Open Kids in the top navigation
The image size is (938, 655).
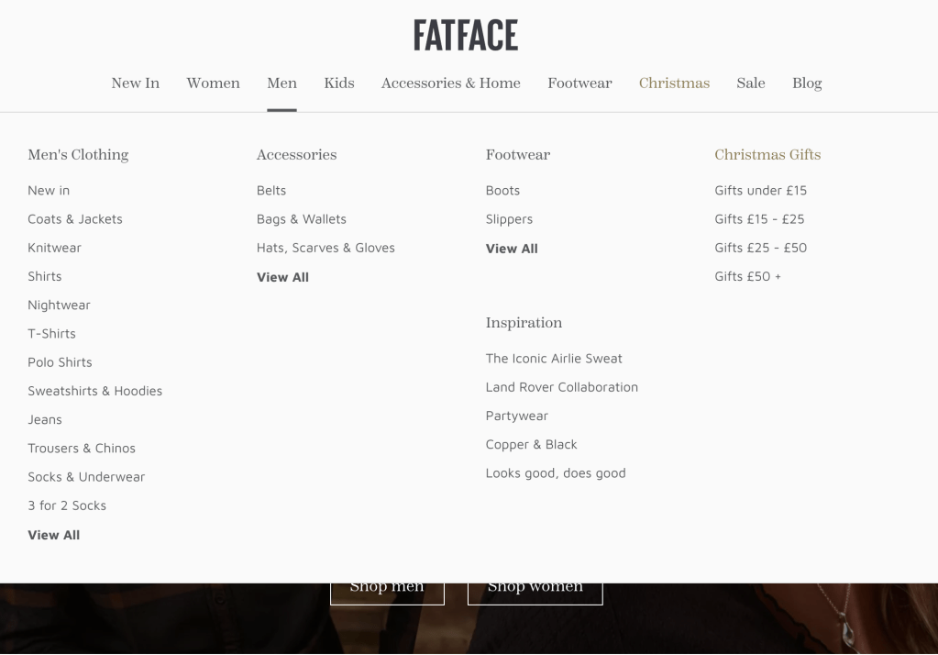[338, 83]
